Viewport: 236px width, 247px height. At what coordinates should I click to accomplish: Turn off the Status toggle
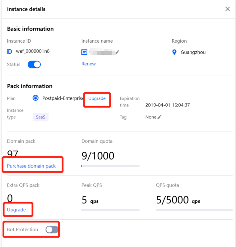pos(34,64)
